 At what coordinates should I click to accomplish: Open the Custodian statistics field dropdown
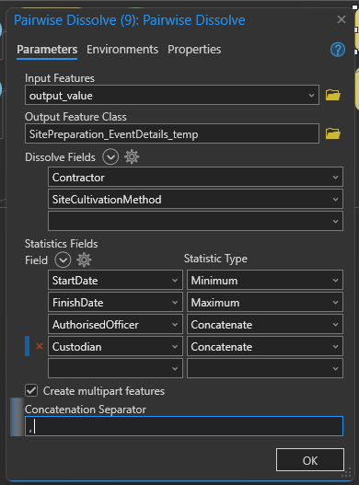pyautogui.click(x=115, y=346)
